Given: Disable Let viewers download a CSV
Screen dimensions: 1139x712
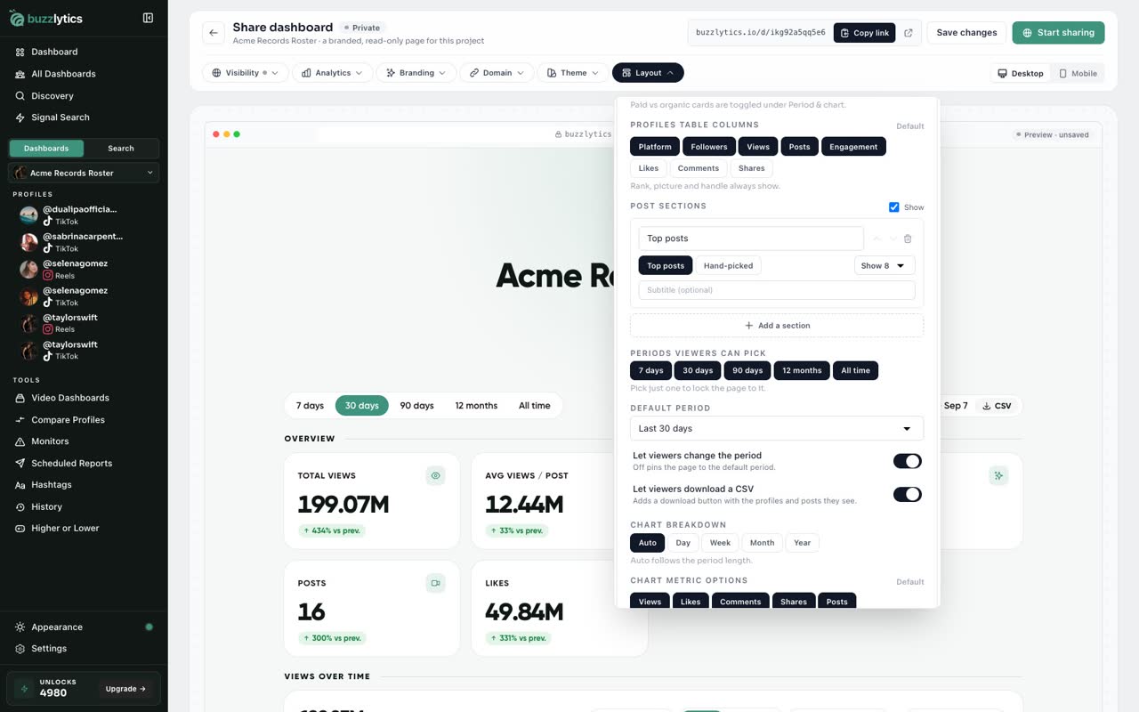Looking at the screenshot, I should (x=908, y=494).
